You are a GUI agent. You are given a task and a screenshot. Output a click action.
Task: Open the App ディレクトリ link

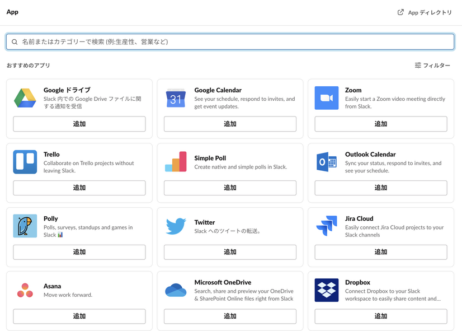pyautogui.click(x=425, y=12)
